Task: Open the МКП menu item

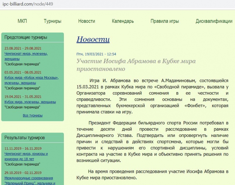Action: (x=22, y=21)
